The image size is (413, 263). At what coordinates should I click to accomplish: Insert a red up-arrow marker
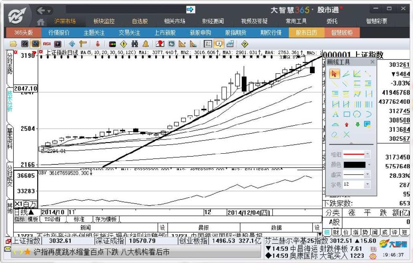pos(346,124)
